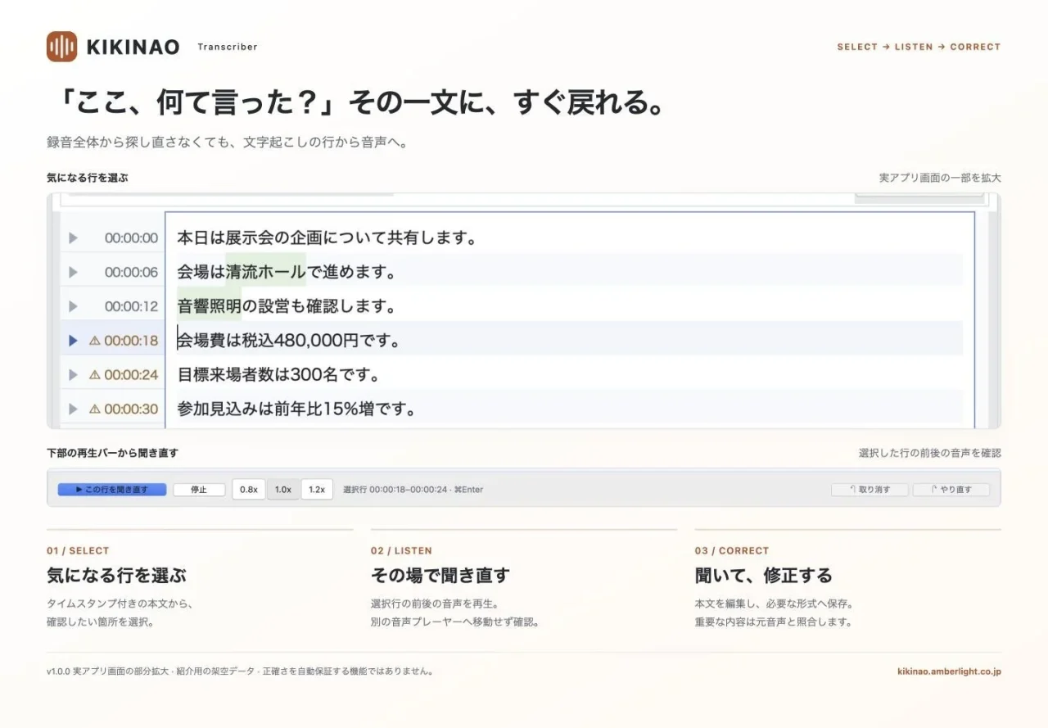Click the SELECT → LISTEN → CORRECT header text
The width and height of the screenshot is (1048, 728).
tap(919, 47)
